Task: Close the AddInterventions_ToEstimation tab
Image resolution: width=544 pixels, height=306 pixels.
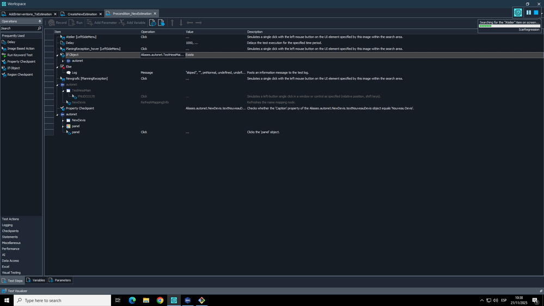Action: tap(55, 14)
